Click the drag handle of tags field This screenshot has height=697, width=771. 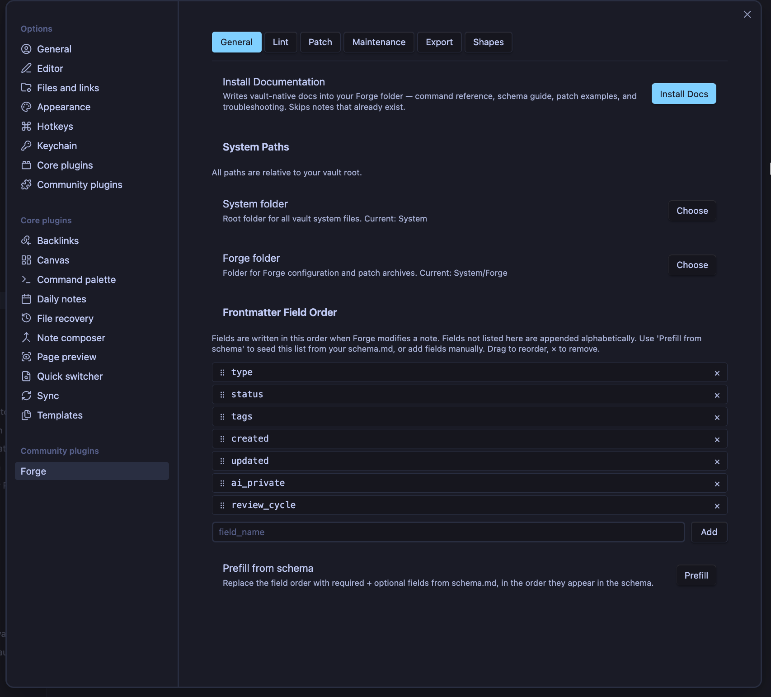[x=222, y=417]
